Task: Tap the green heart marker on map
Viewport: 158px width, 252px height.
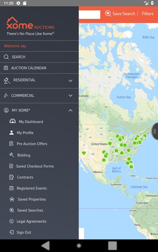Action: (84, 153)
